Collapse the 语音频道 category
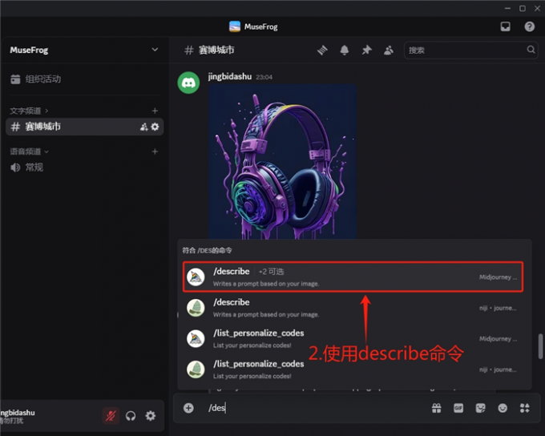This screenshot has width=545, height=436. [x=29, y=151]
